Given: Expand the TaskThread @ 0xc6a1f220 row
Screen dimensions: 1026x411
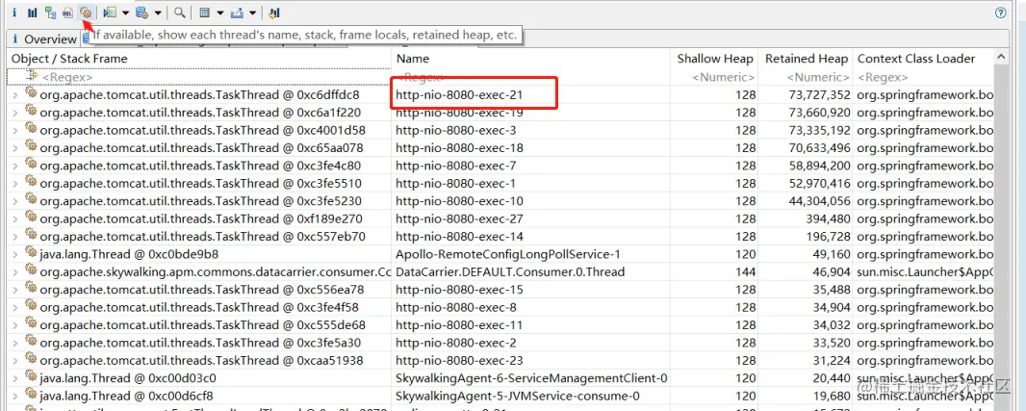Looking at the screenshot, I should coord(15,113).
